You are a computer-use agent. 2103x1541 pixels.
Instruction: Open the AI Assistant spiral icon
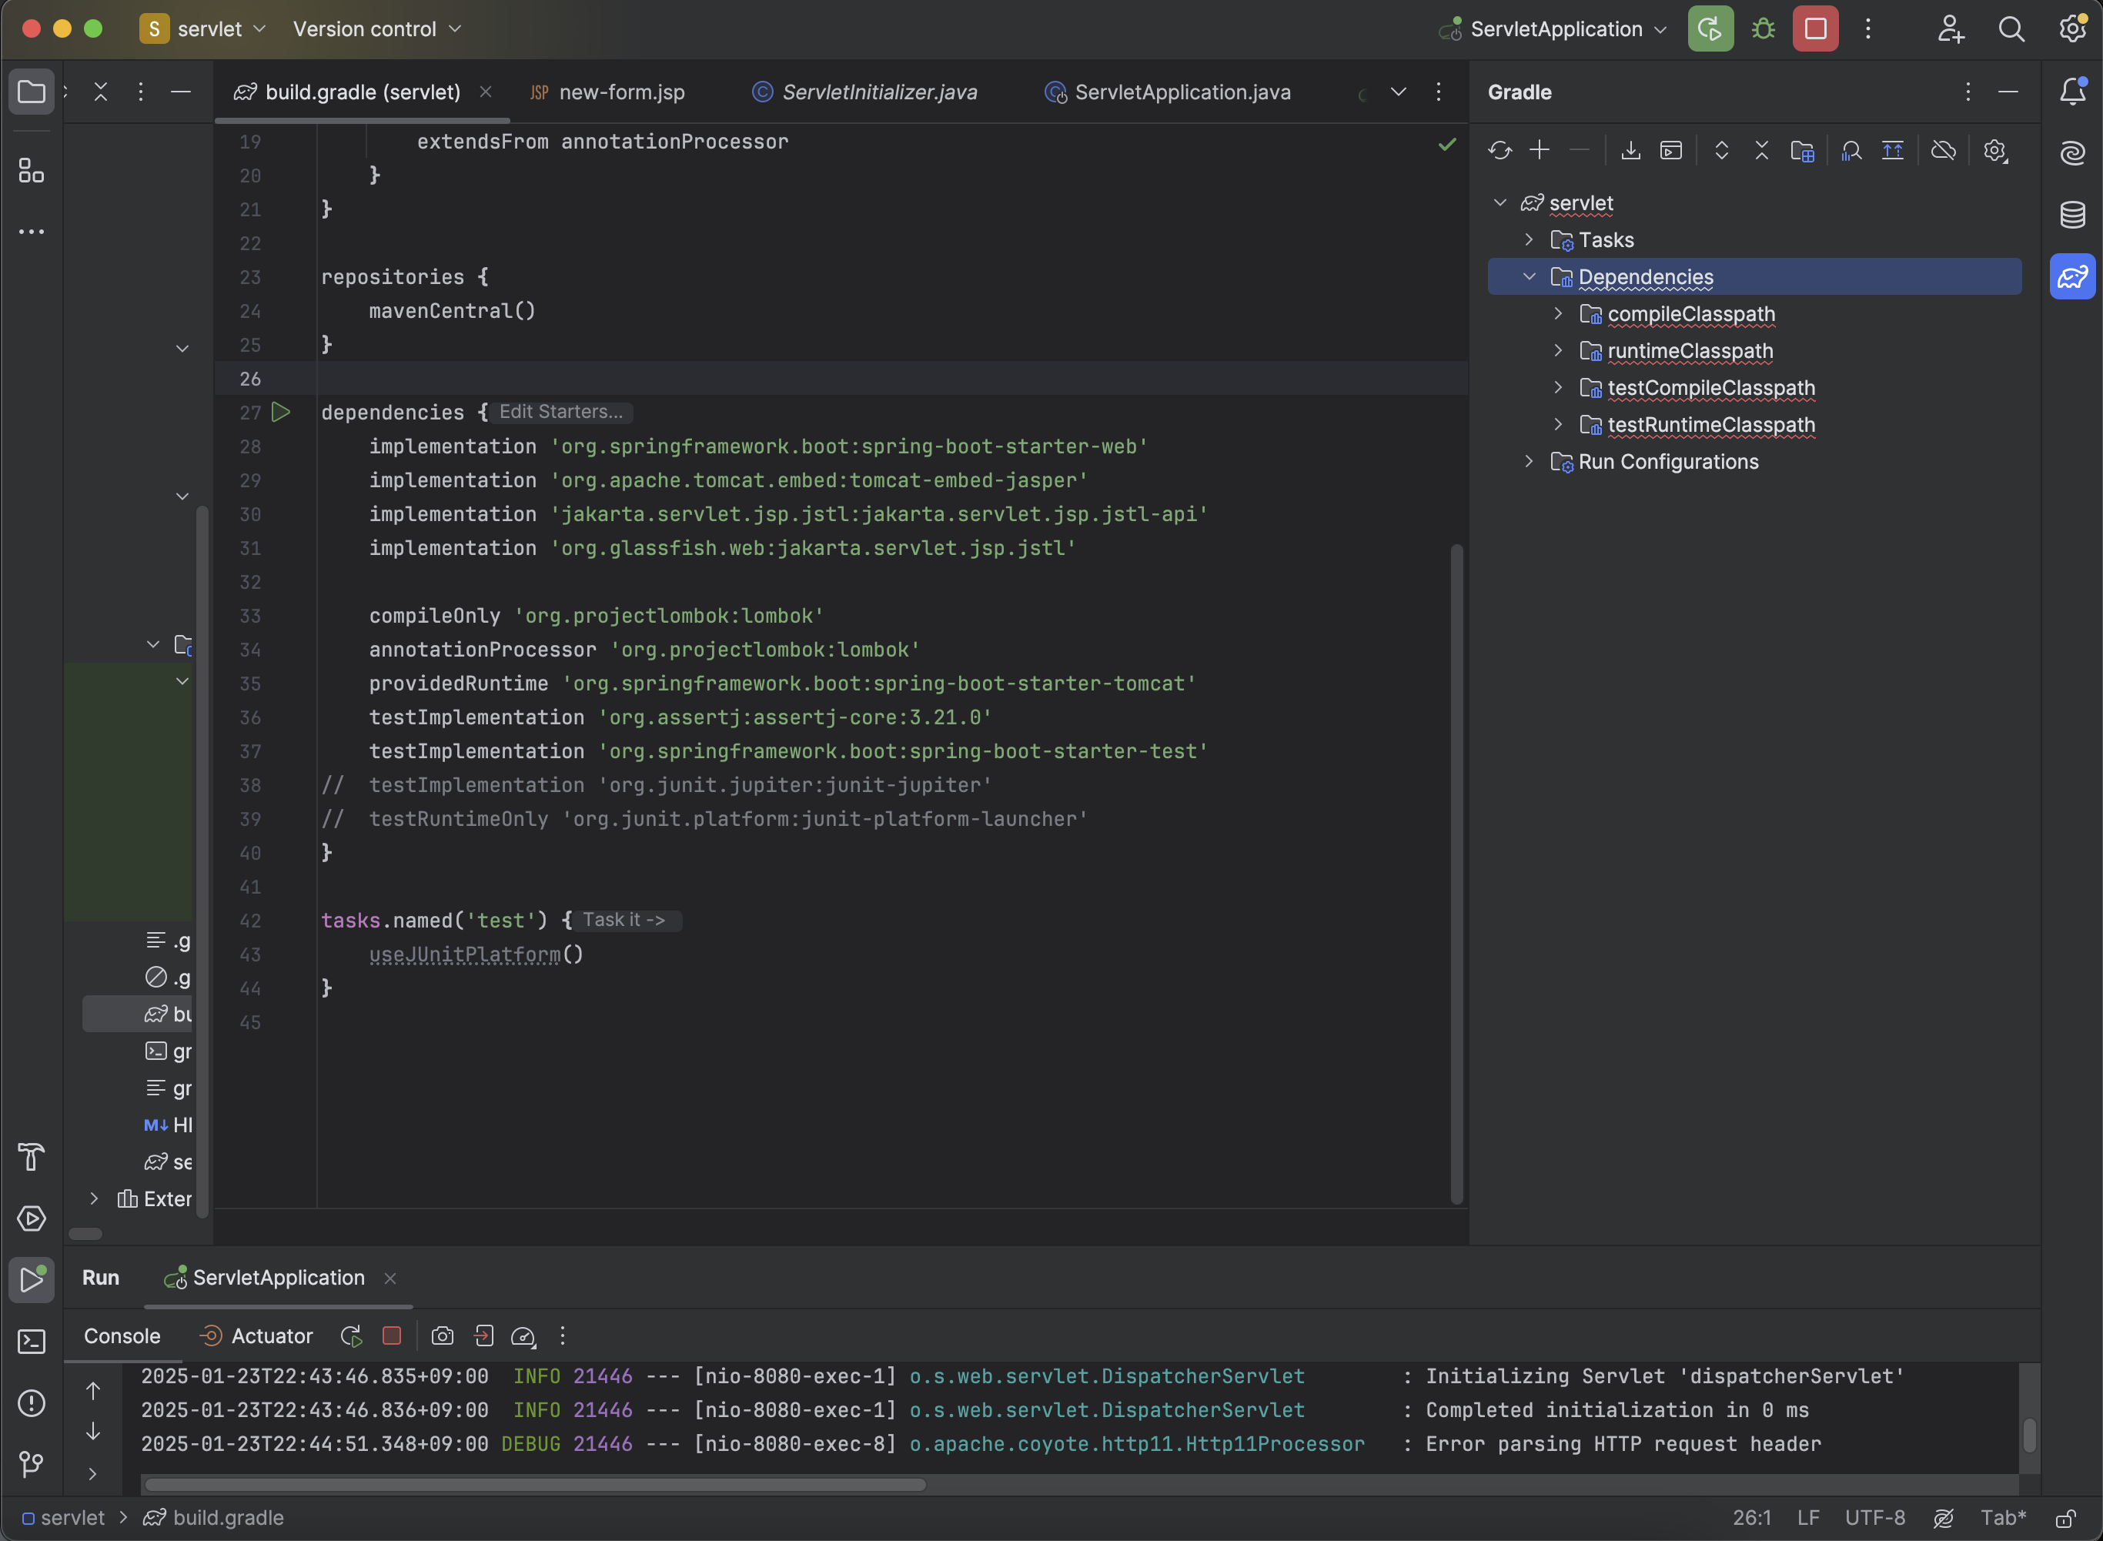point(2072,152)
